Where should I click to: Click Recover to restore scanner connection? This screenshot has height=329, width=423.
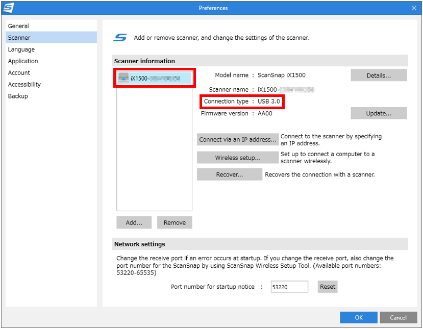[x=230, y=174]
